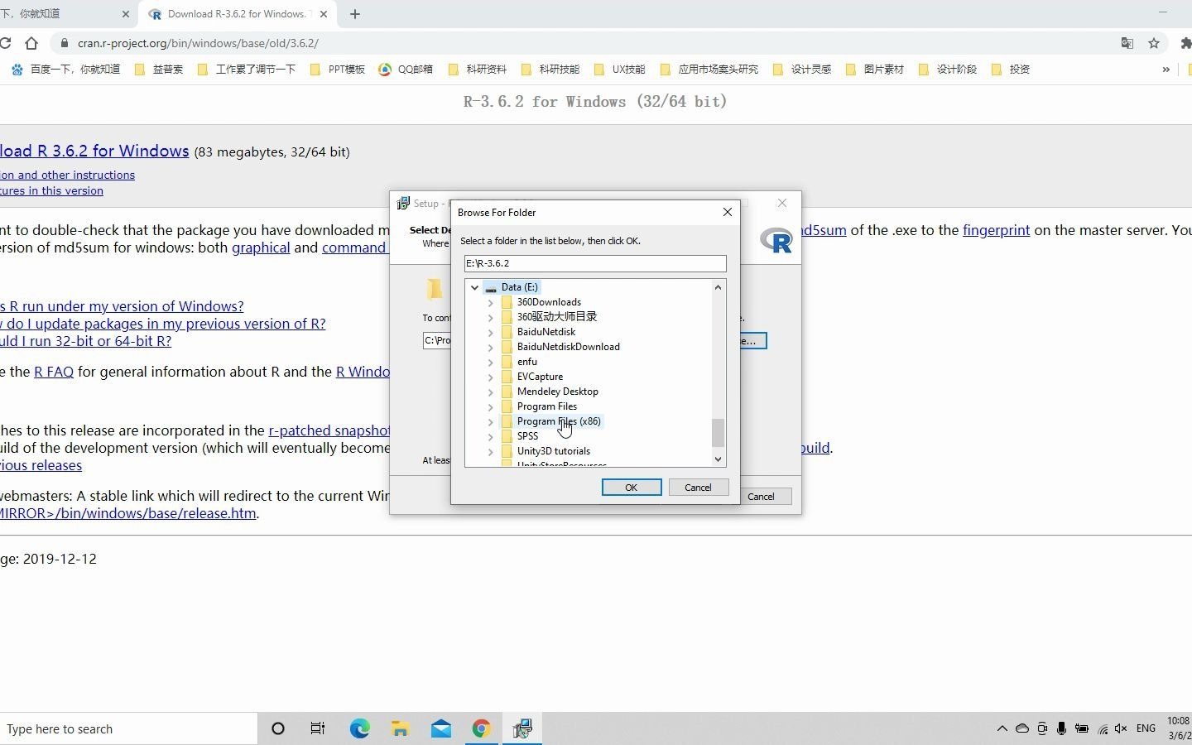Expand the 360驱动大师目录 folder
The height and width of the screenshot is (745, 1192).
point(490,317)
